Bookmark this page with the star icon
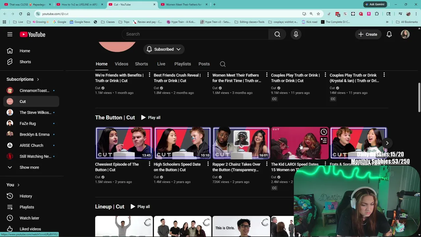Image resolution: width=421 pixels, height=237 pixels. pyautogui.click(x=318, y=14)
